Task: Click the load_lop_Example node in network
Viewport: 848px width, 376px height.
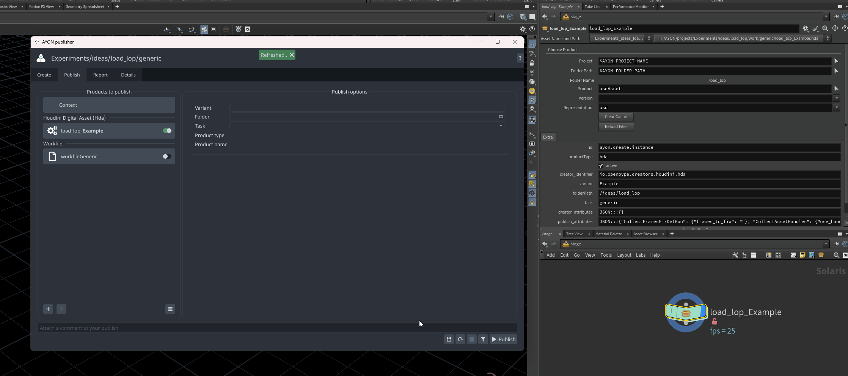Action: coord(686,312)
